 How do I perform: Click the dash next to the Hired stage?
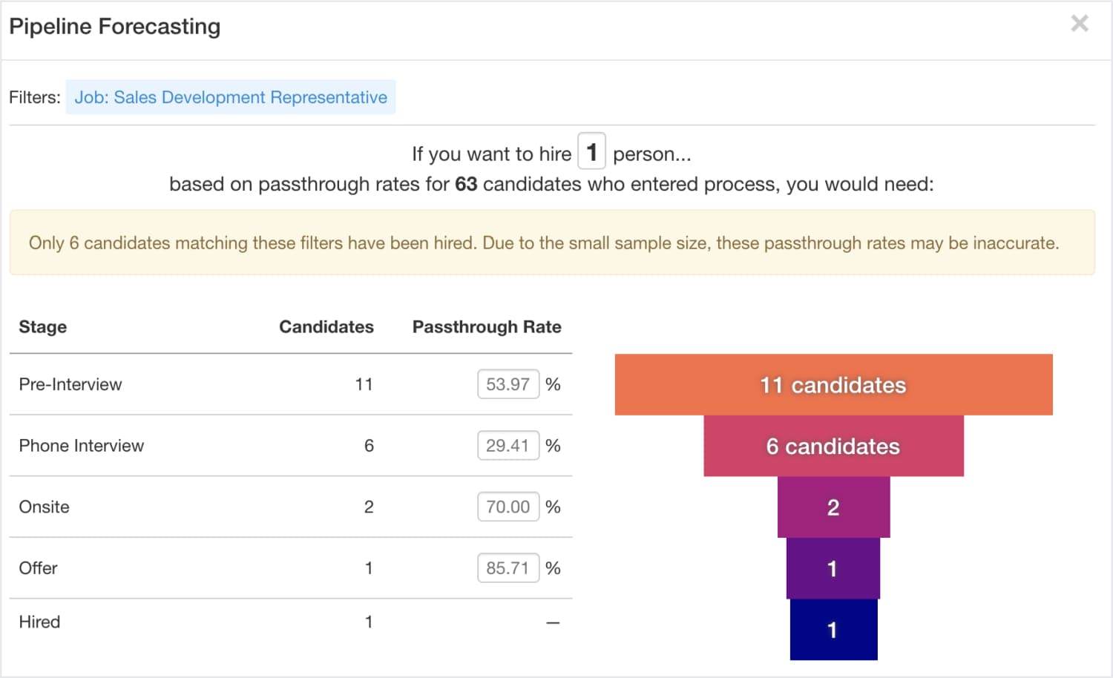(x=553, y=622)
